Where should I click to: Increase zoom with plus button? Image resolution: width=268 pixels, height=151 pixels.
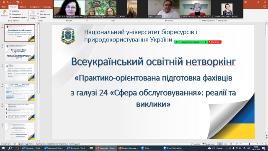(x=258, y=144)
